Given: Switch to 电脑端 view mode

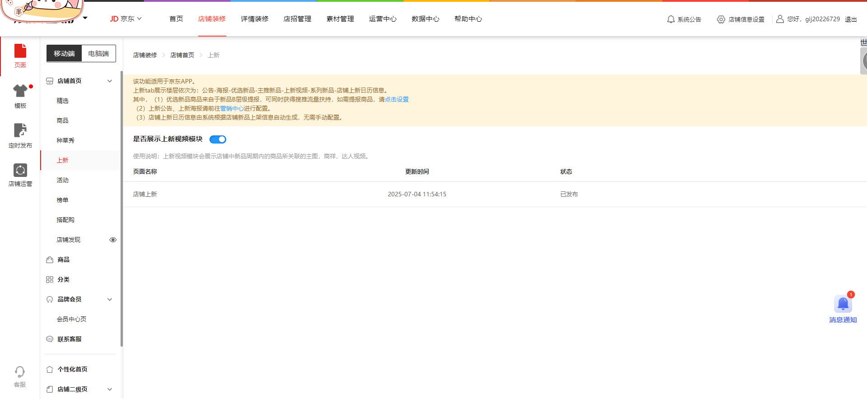Looking at the screenshot, I should point(98,54).
